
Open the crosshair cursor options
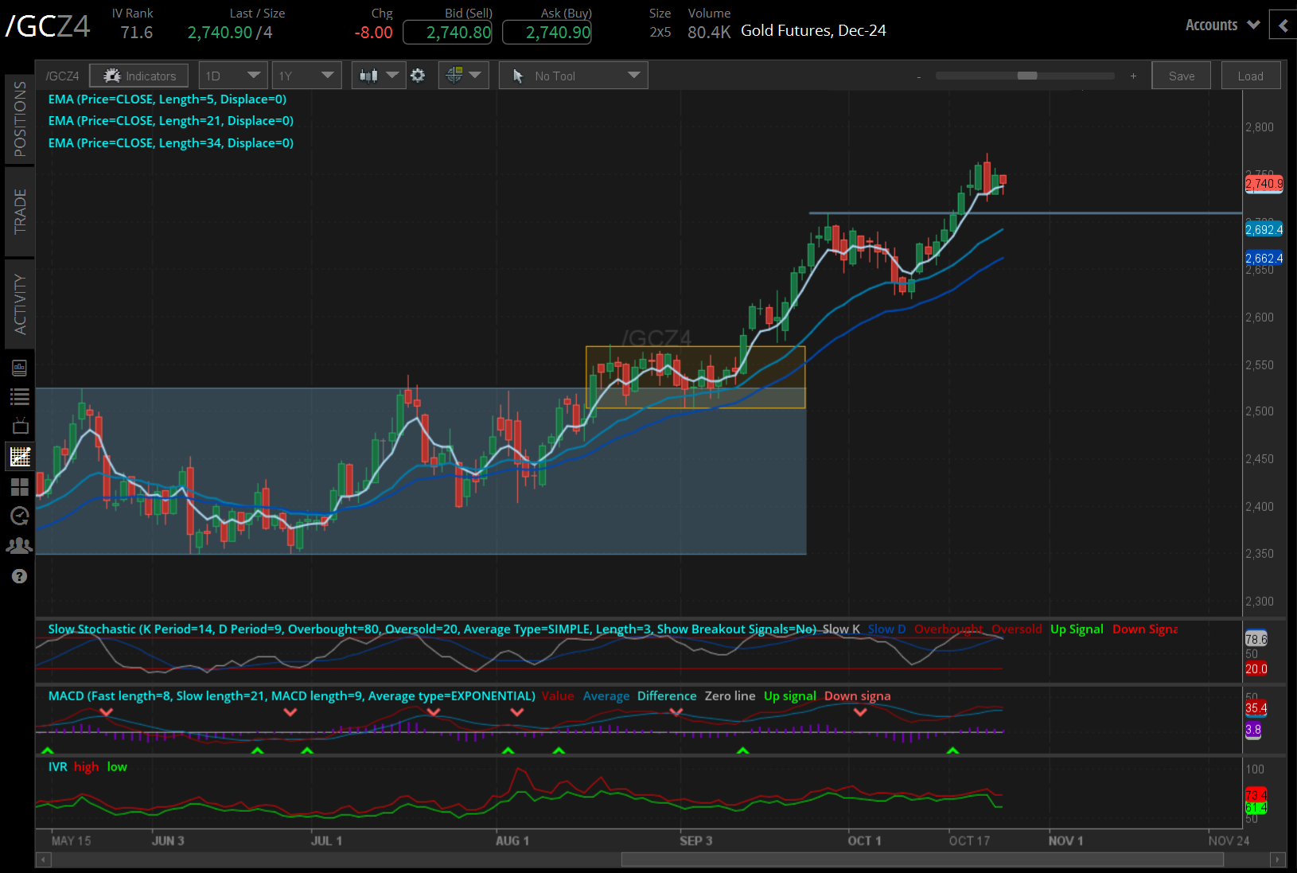coord(463,76)
